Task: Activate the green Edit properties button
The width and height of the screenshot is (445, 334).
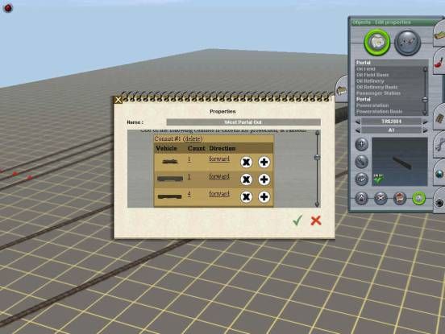Action: 419,198
